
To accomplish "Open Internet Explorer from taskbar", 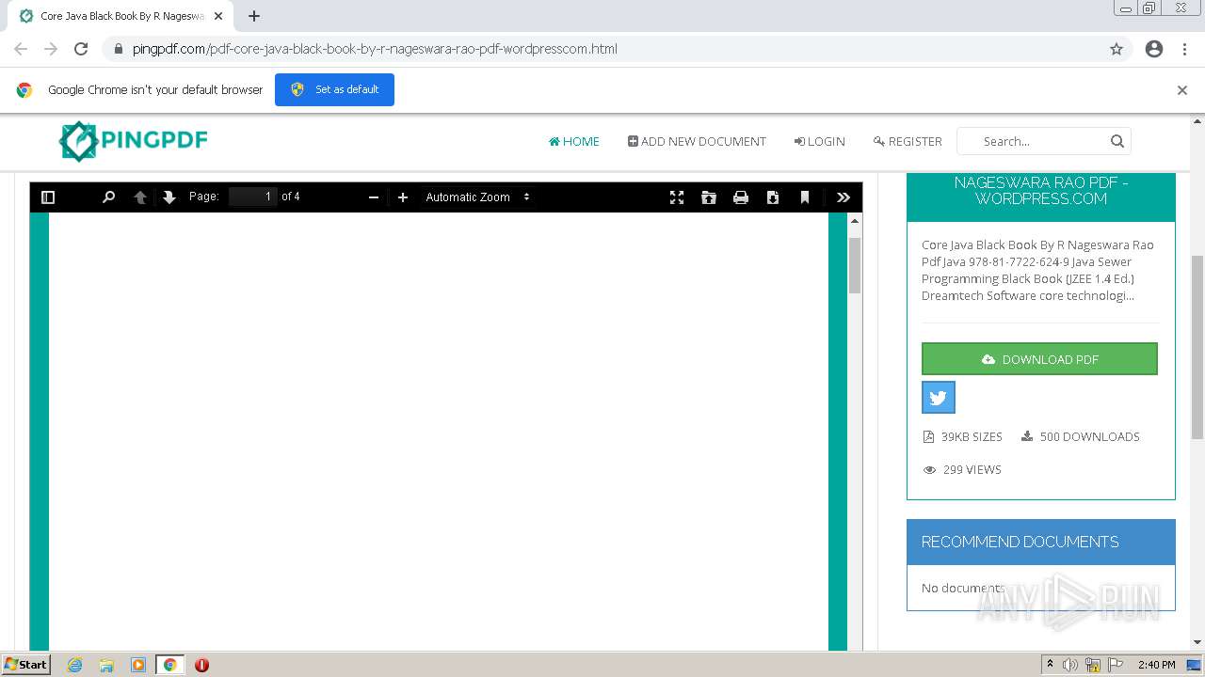I will [74, 665].
